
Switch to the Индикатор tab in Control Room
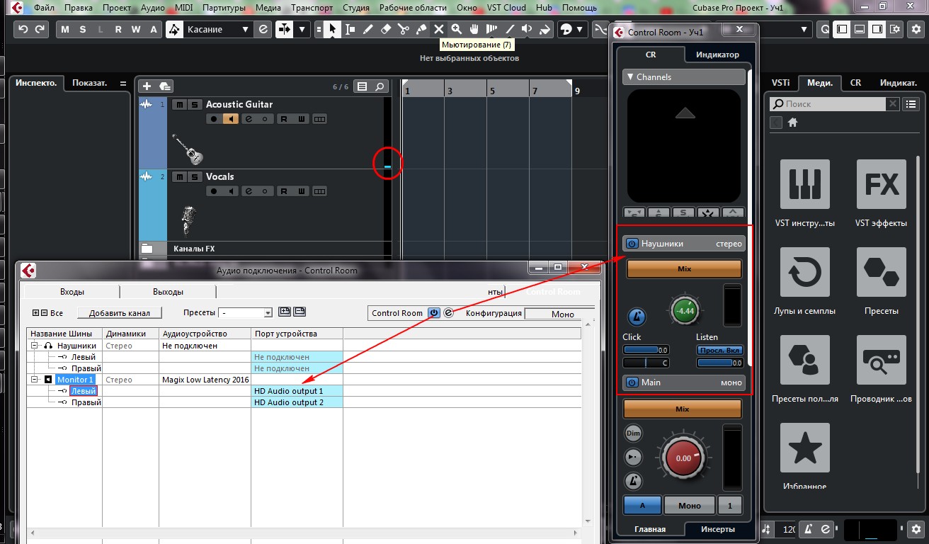717,55
